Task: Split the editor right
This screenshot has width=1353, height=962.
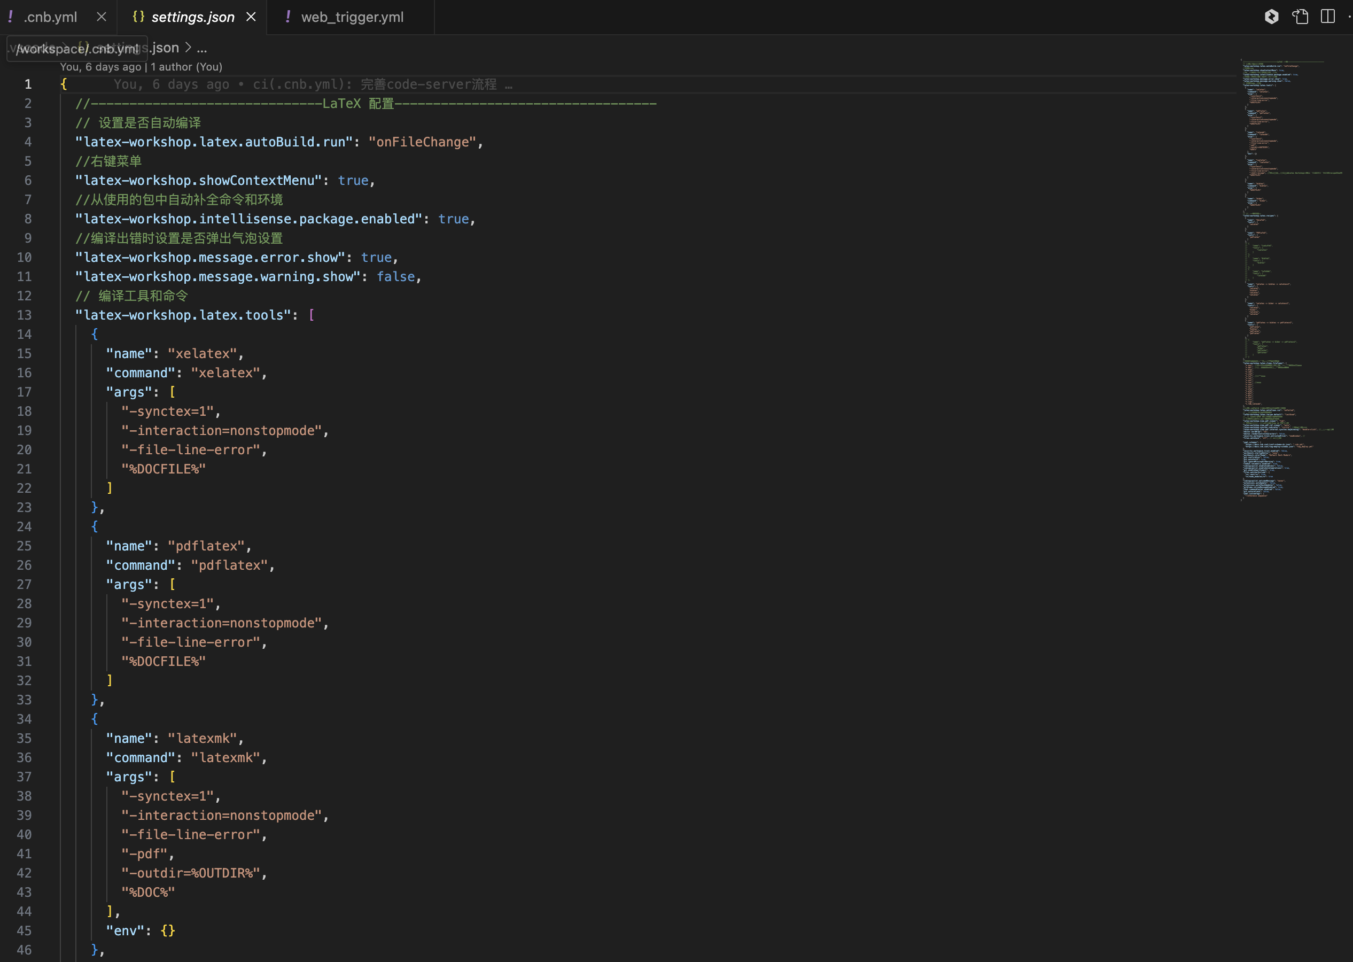Action: coord(1327,17)
